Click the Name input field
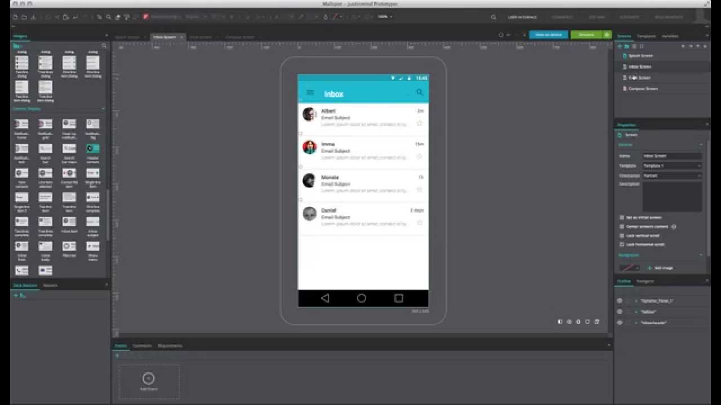 click(672, 156)
